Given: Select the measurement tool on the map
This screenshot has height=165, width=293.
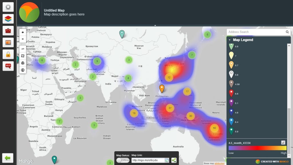Looking at the screenshot, I should pos(23,49).
